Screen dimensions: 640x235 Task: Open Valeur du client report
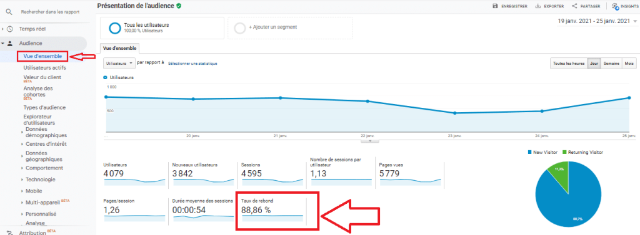pos(42,77)
